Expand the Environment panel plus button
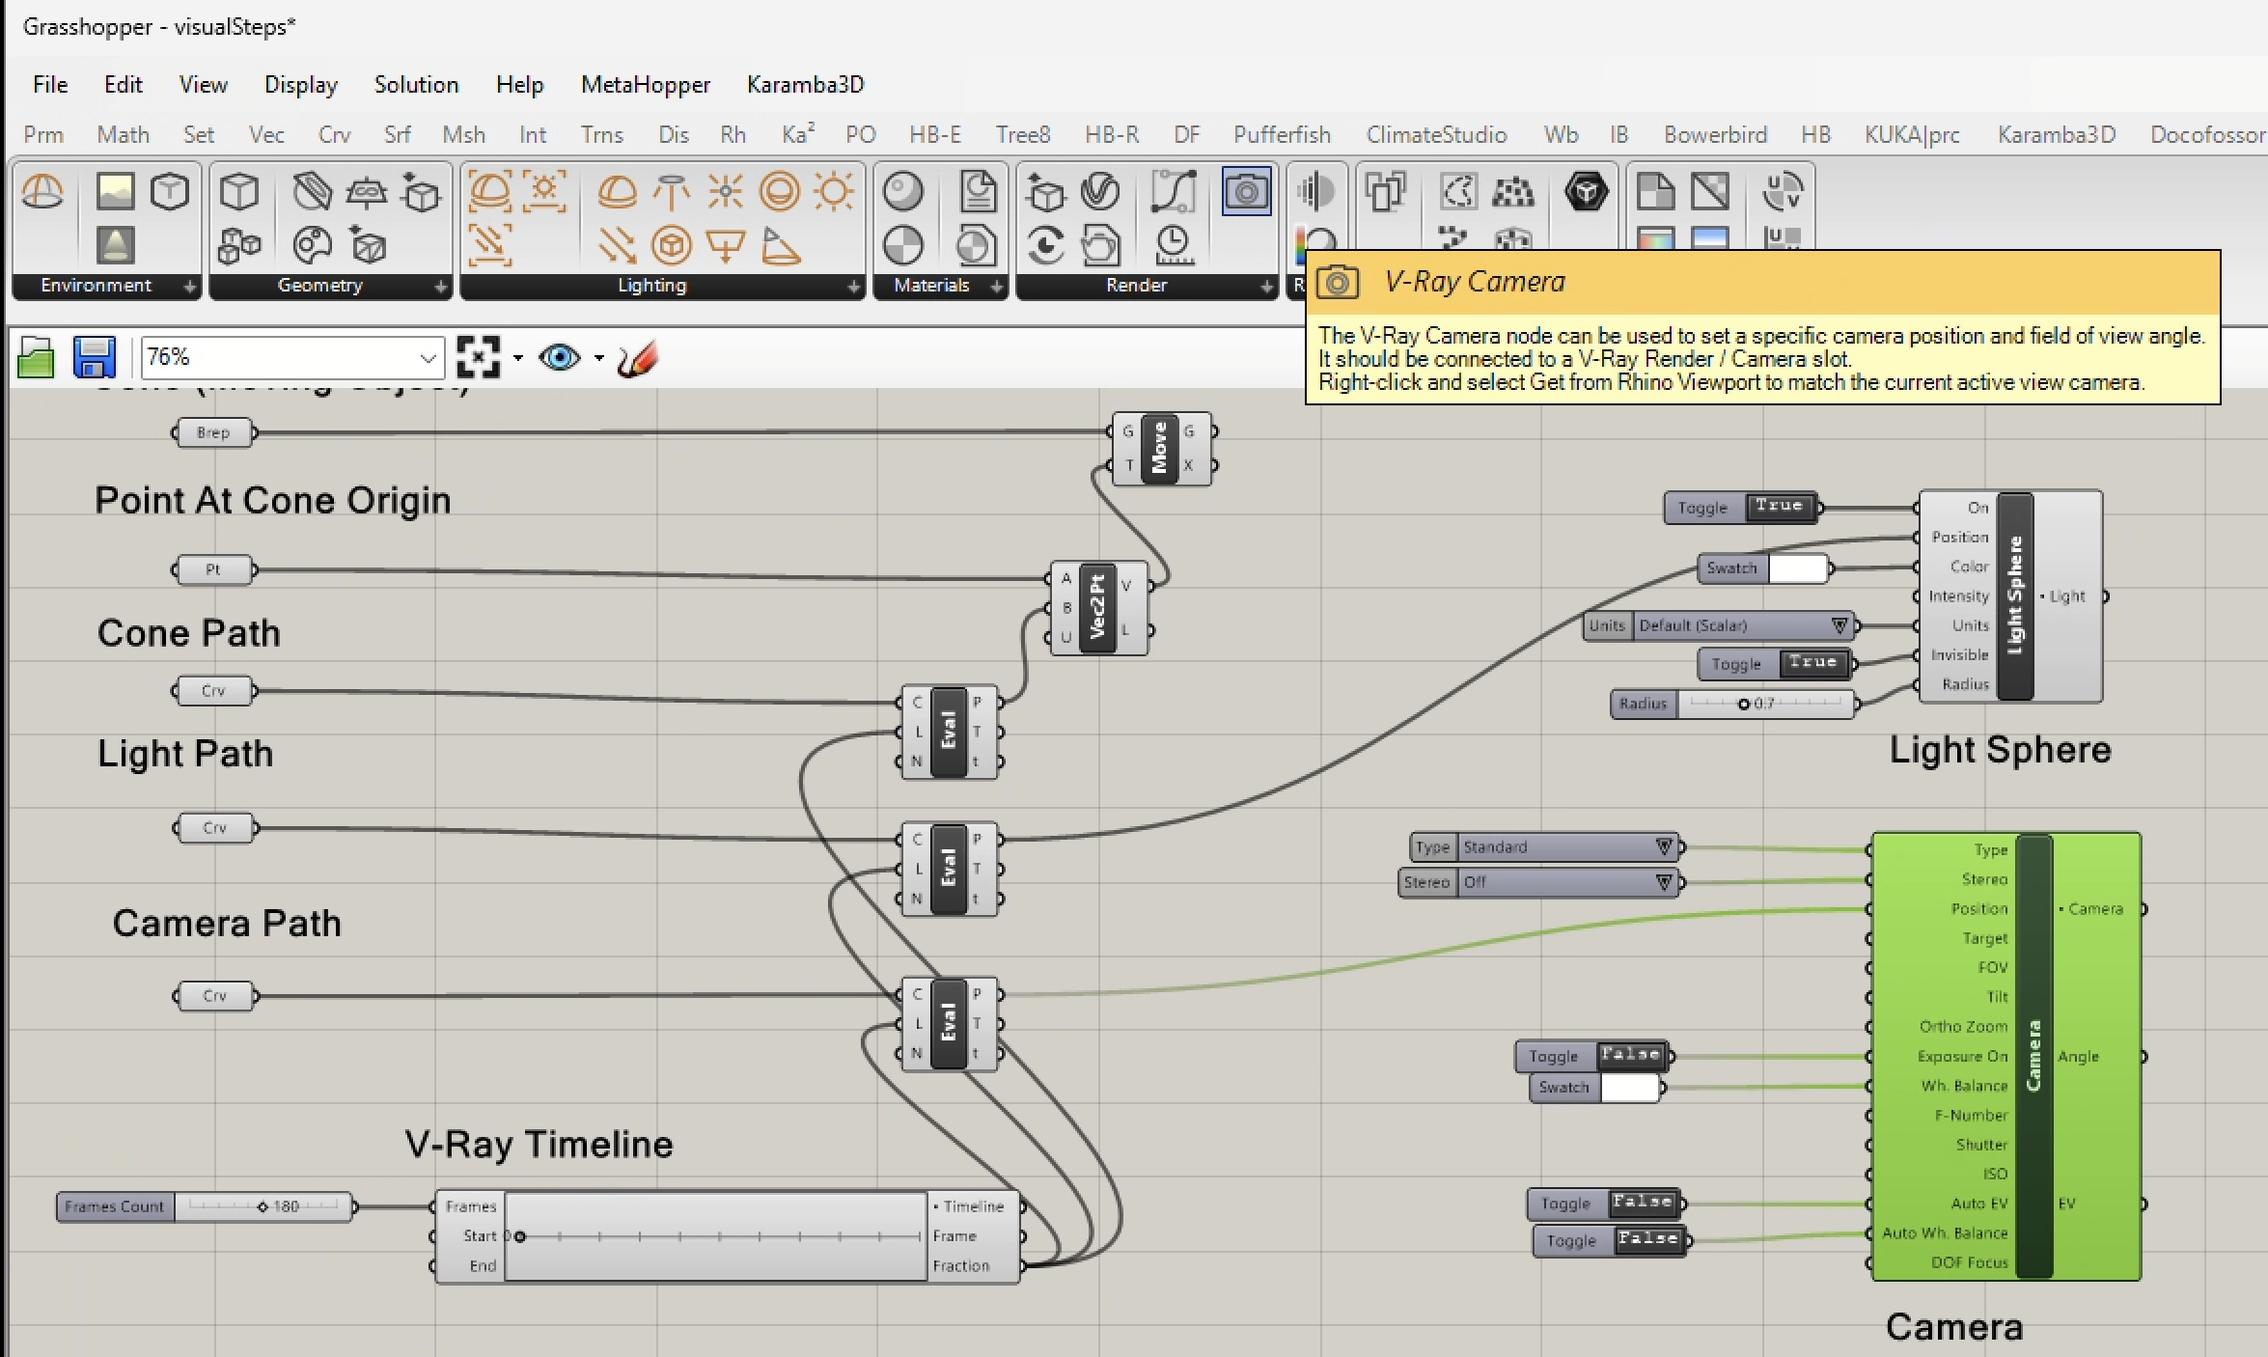 coord(190,286)
